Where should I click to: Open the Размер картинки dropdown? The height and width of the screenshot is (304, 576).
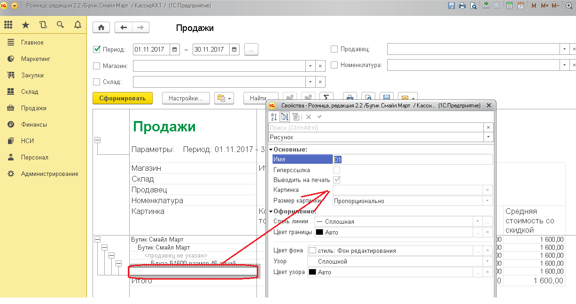click(488, 201)
